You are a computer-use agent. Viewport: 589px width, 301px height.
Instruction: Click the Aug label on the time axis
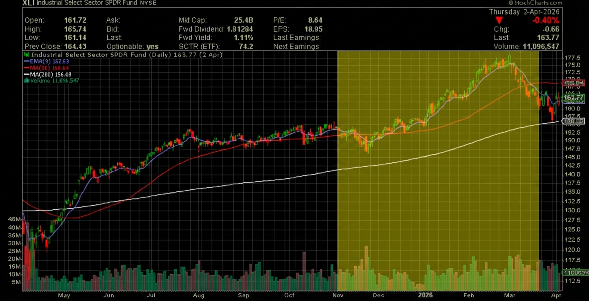[x=198, y=295]
